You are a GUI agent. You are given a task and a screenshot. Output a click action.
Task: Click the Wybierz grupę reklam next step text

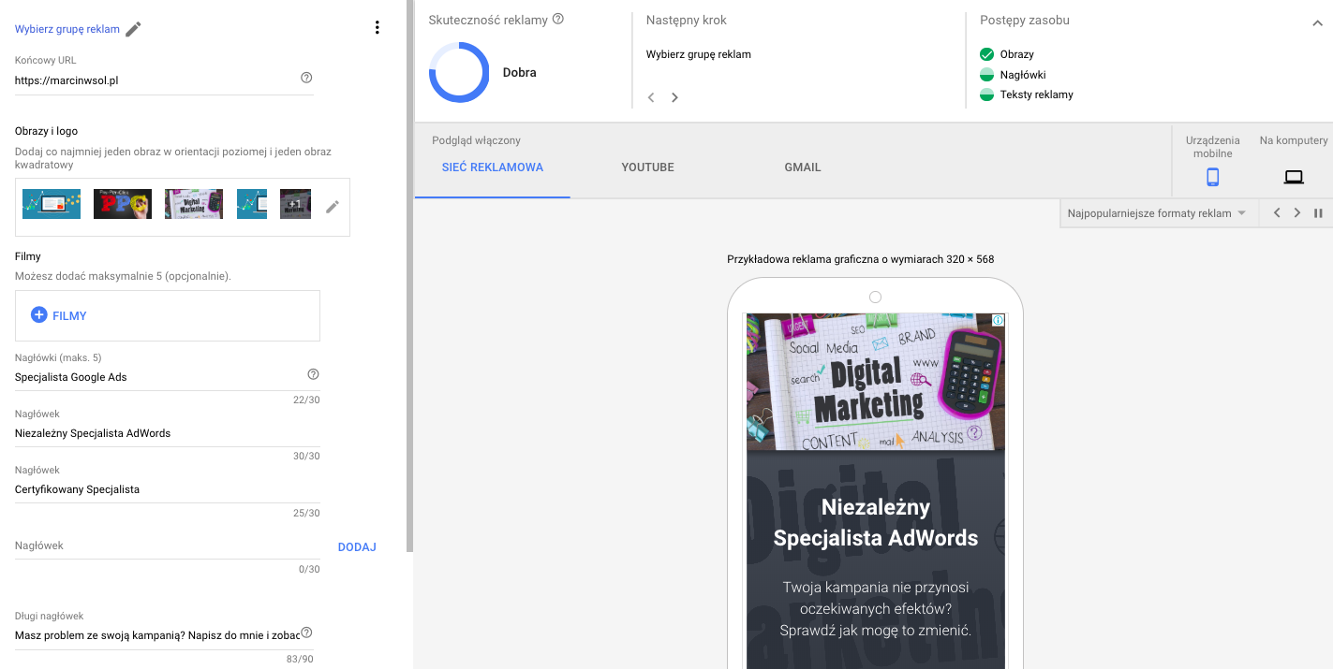coord(699,54)
